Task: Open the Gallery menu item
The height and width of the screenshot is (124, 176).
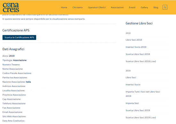Action: click(144, 7)
